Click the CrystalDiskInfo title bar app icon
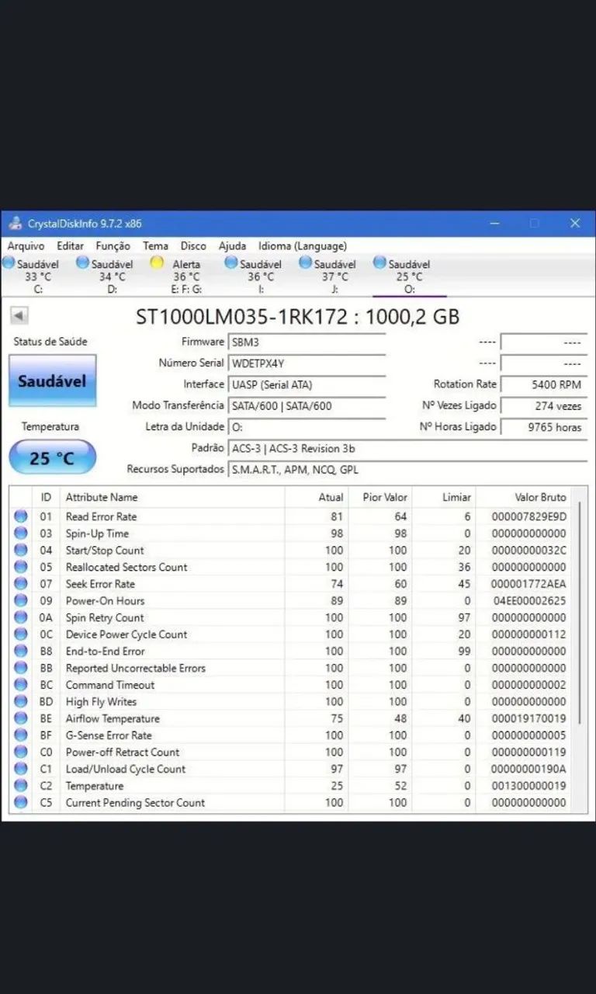 coord(16,223)
